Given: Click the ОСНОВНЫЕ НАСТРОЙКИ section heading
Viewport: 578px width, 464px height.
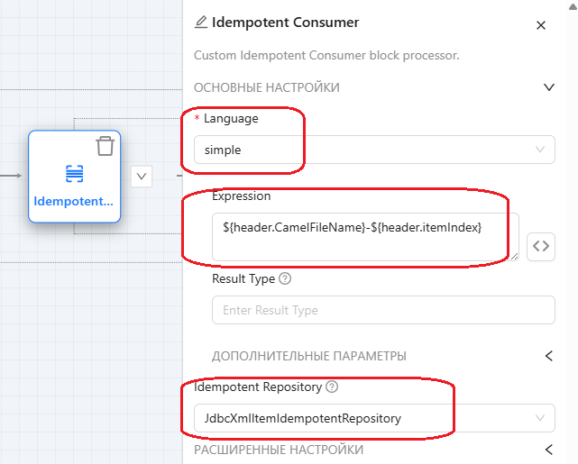Looking at the screenshot, I should pyautogui.click(x=267, y=87).
